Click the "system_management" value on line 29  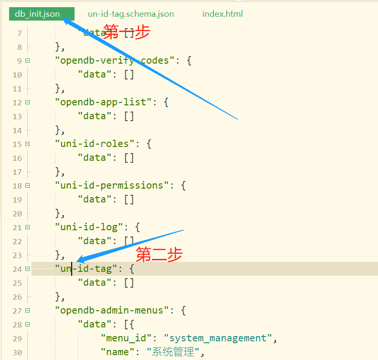[218, 338]
